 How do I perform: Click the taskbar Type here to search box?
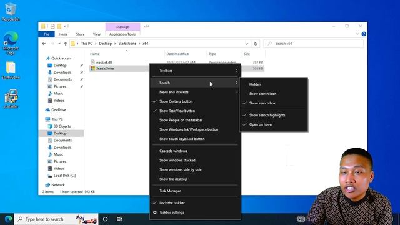pyautogui.click(x=57, y=219)
